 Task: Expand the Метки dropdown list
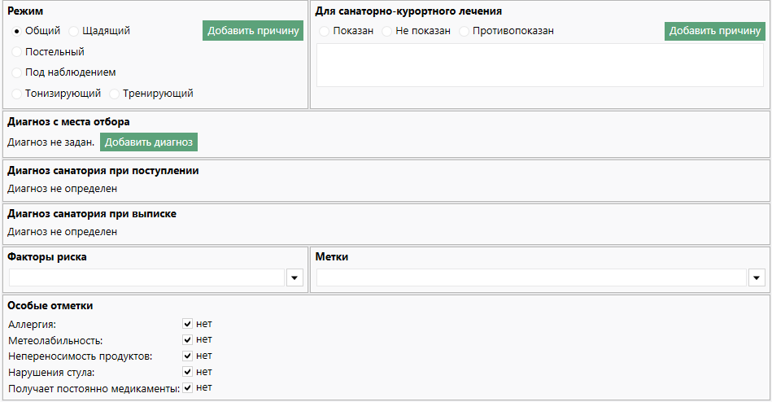[x=757, y=278]
